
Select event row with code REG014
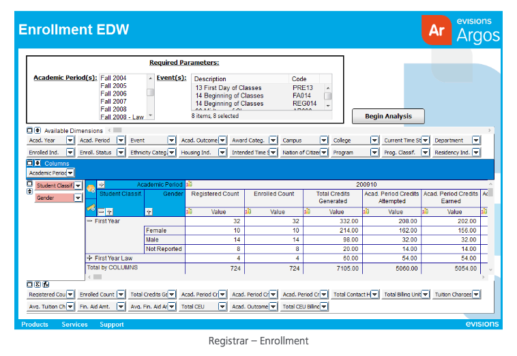click(258, 104)
